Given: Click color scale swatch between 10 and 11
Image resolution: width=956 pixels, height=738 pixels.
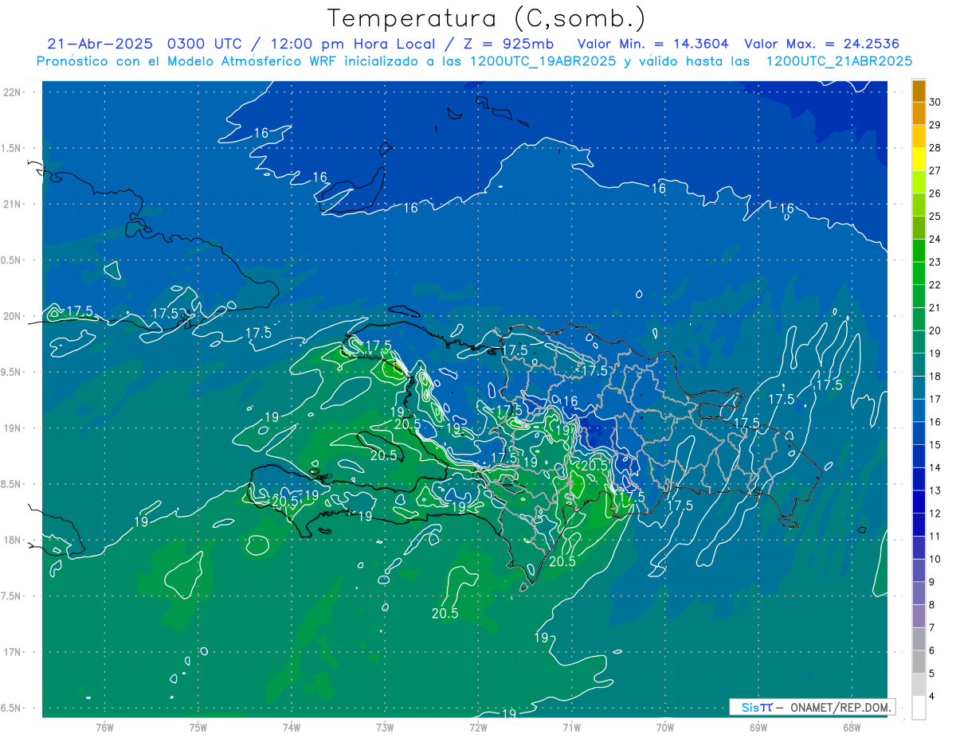Looking at the screenshot, I should click(919, 548).
